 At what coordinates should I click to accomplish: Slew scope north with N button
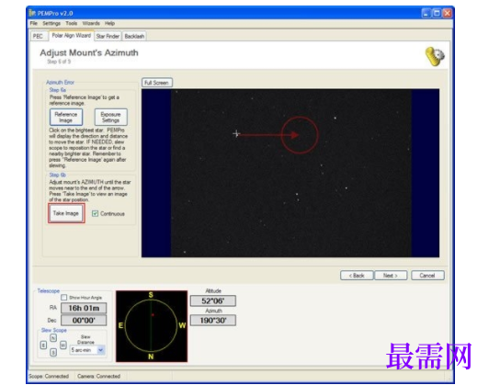click(53, 337)
